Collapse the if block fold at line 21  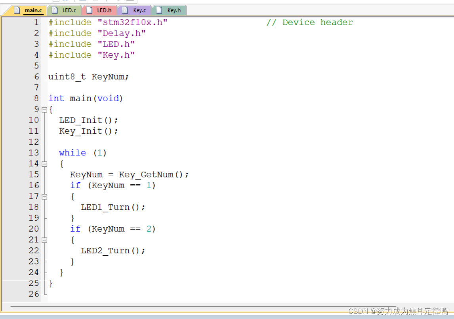point(44,240)
